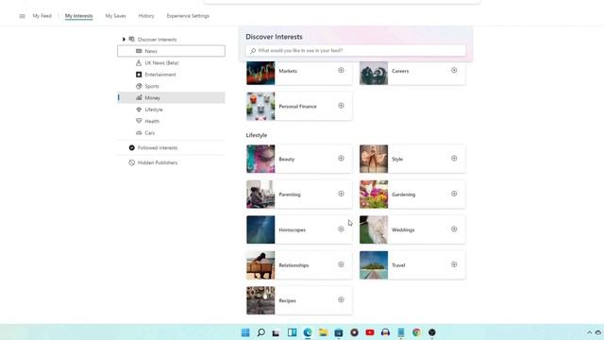Image resolution: width=604 pixels, height=340 pixels.
Task: Open the Careers card thumbnail
Action: click(374, 73)
